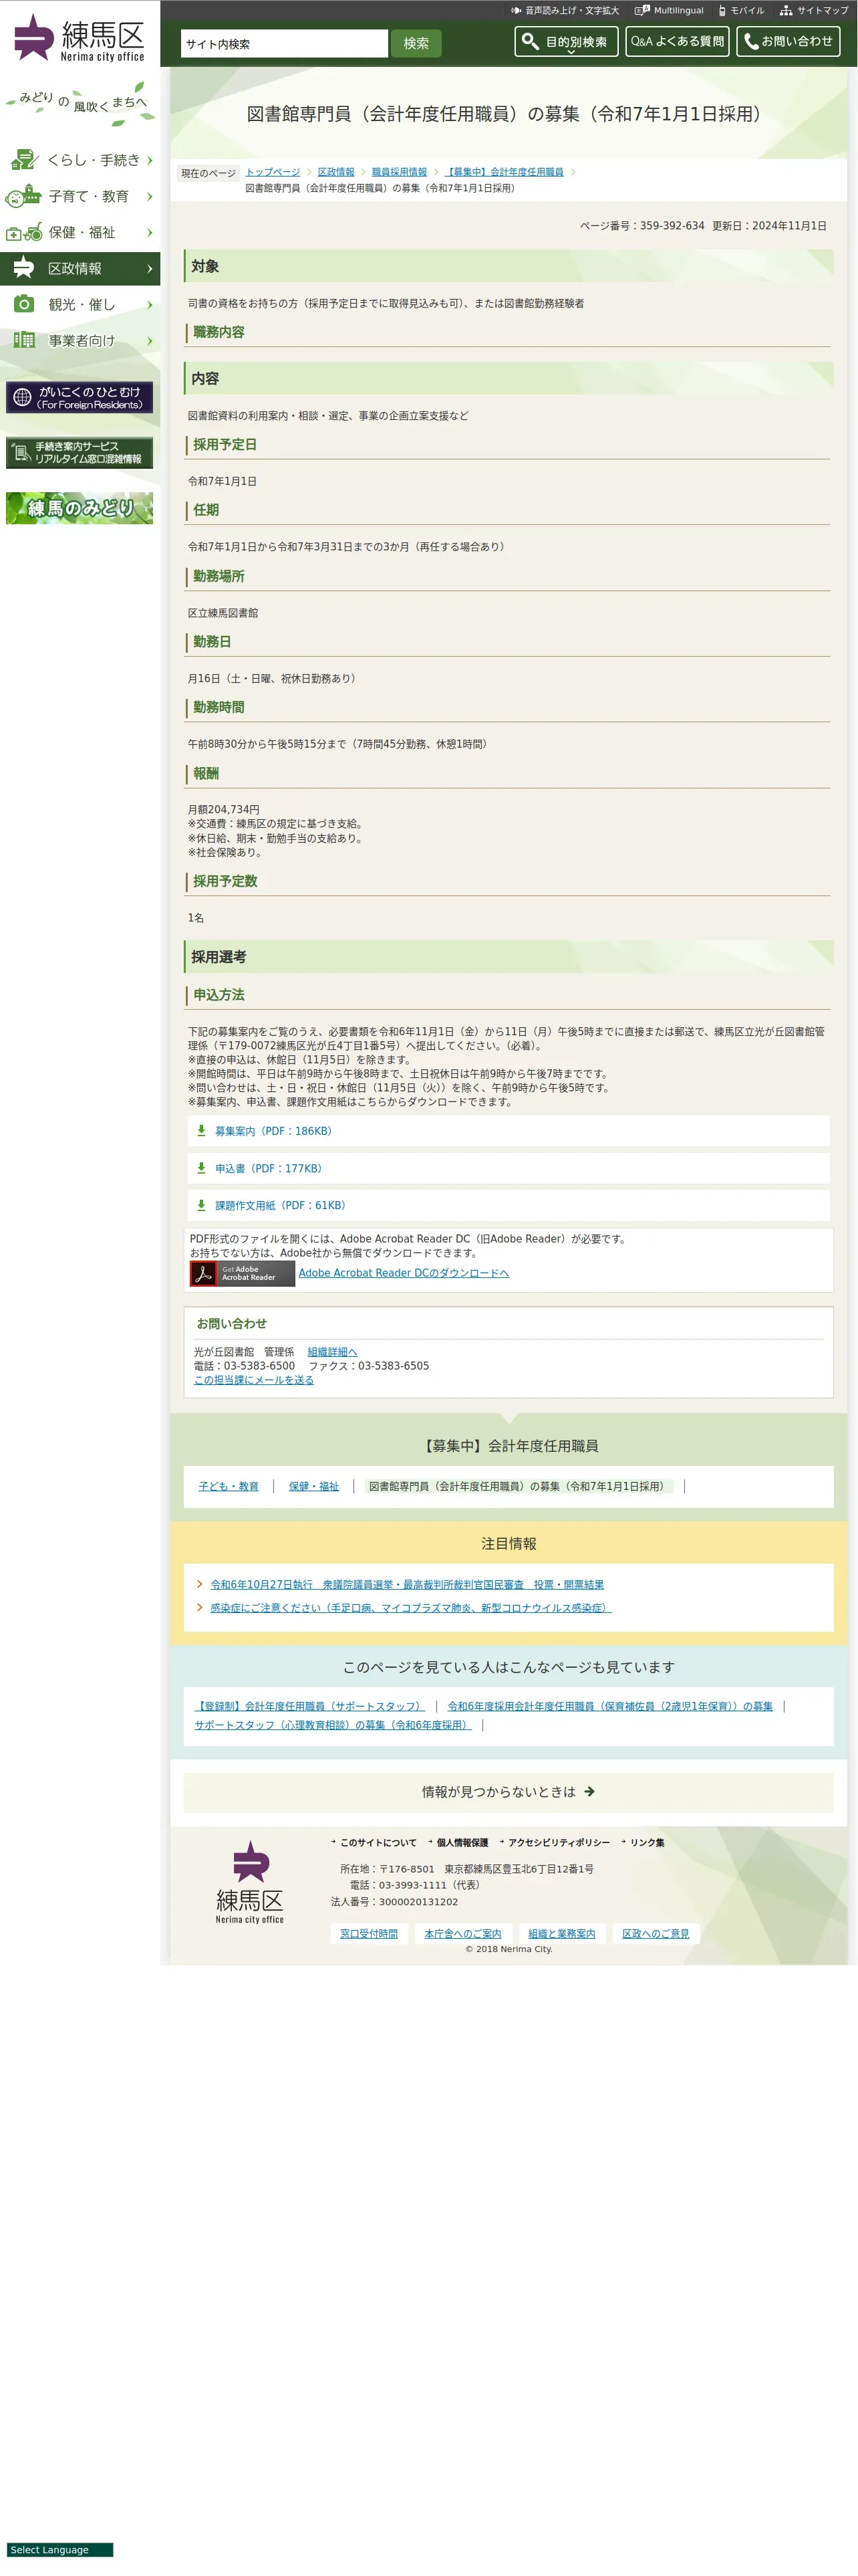858x2576 pixels.
Task: Click the 子育て・教育 sidebar icon
Action: click(x=23, y=196)
